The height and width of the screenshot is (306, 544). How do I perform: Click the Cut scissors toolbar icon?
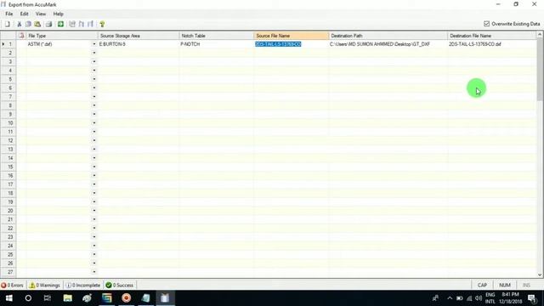coord(19,24)
